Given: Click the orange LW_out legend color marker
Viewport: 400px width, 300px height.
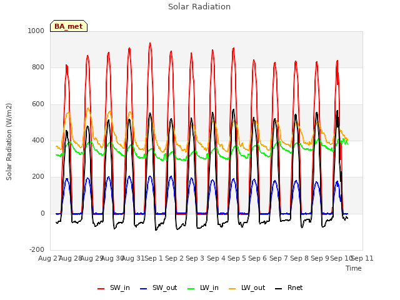Looking at the screenshot, I should tap(232, 289).
